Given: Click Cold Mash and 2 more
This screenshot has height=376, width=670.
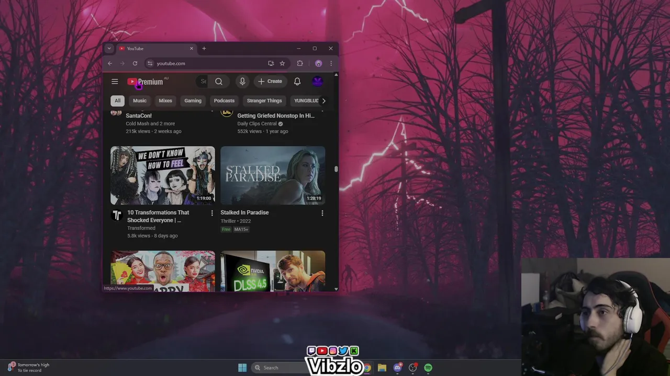Looking at the screenshot, I should (150, 124).
